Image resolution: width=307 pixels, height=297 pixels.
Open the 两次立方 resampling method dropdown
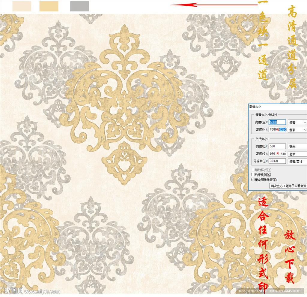coord(288,186)
